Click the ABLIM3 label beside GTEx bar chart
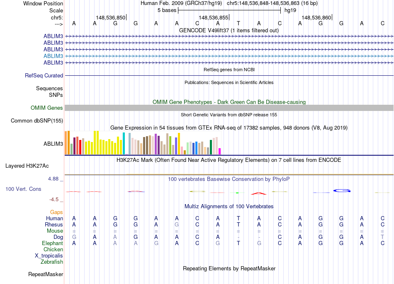This screenshot has height=284, width=394. tap(53, 144)
